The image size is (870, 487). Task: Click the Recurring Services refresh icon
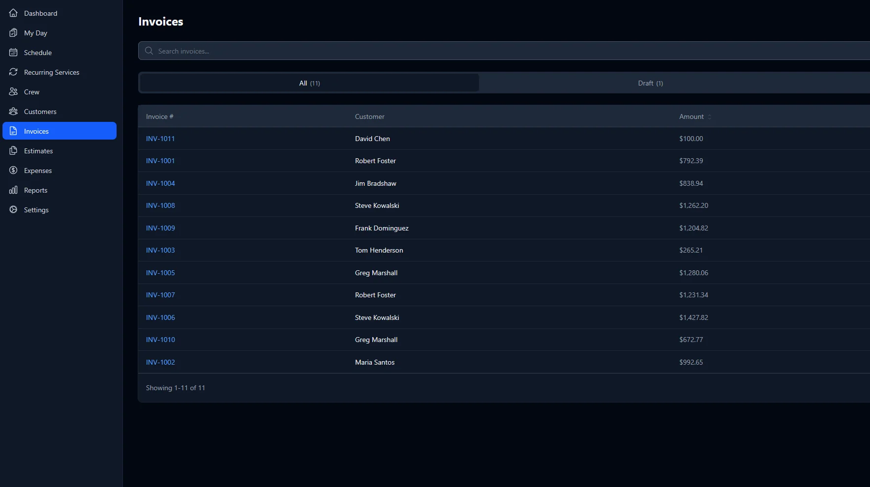coord(13,72)
